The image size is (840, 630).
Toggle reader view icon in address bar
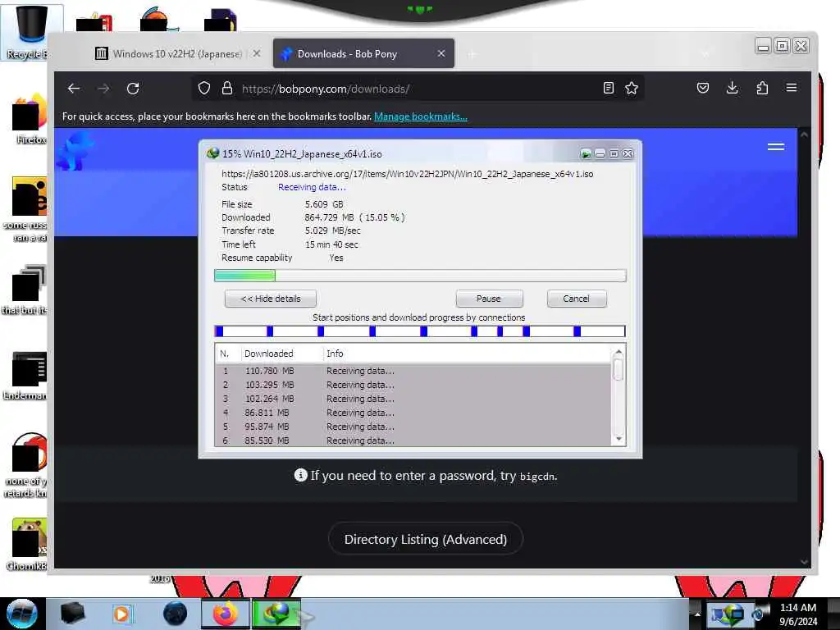[609, 88]
